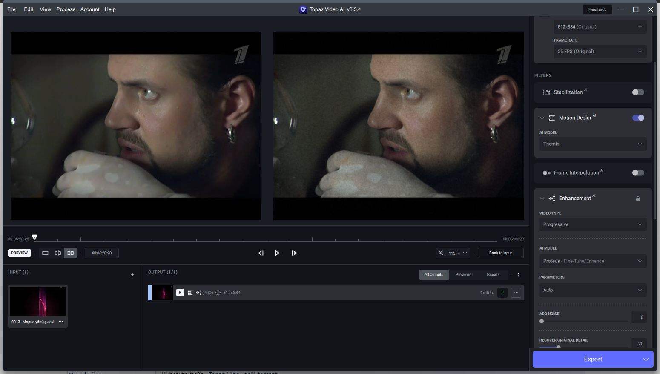Viewport: 660px width, 374px height.
Task: Turn on Frame Interpolation toggle
Action: [x=638, y=173]
